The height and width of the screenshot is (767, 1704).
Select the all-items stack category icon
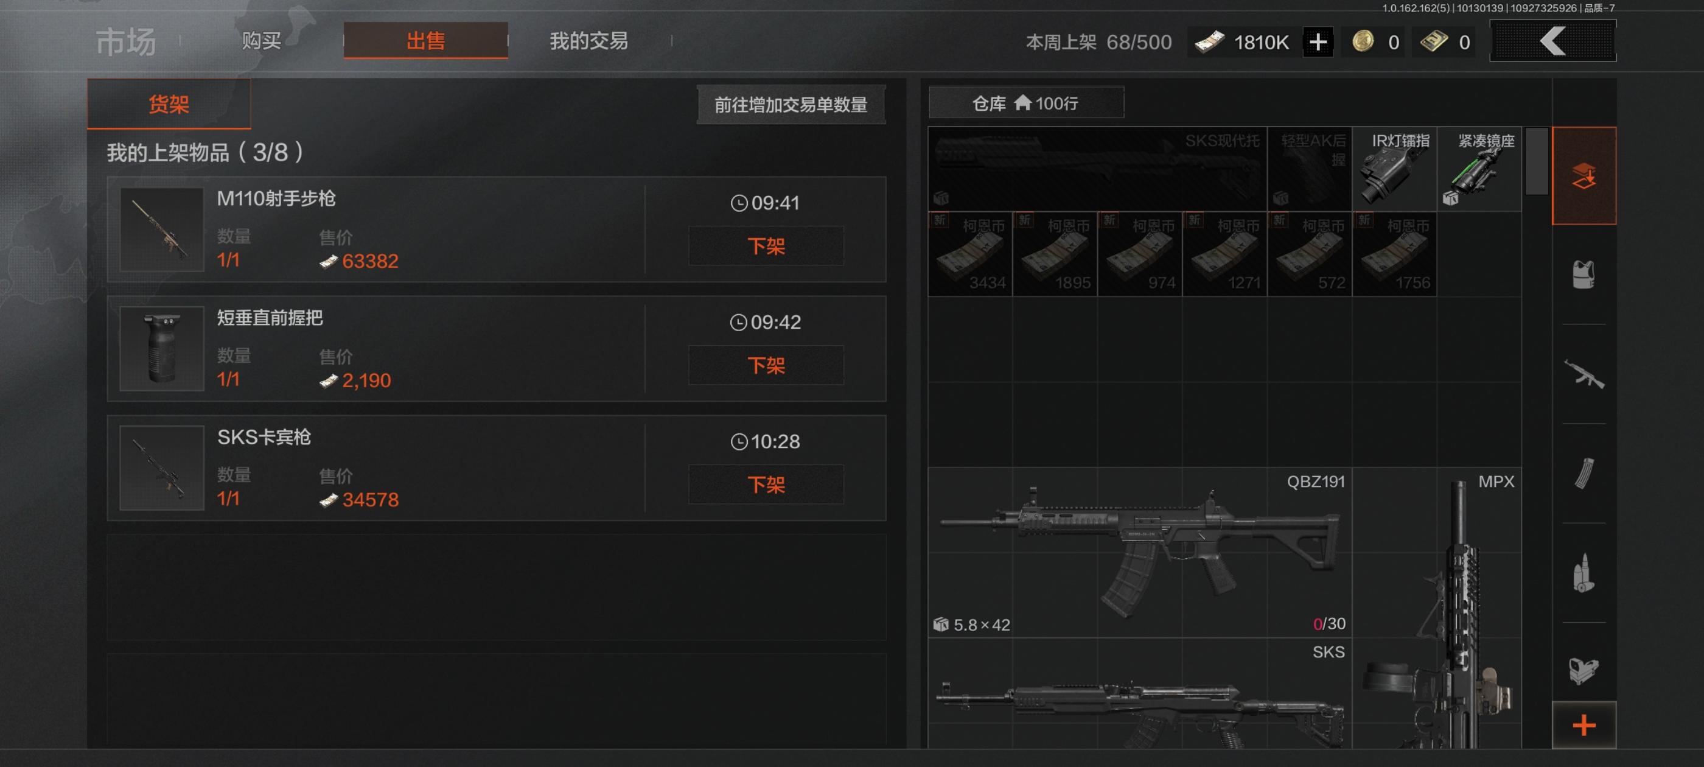[1584, 176]
